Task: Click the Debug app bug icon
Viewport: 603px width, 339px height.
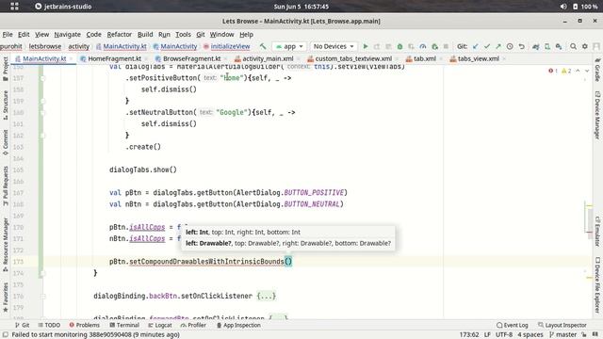Action: pyautogui.click(x=399, y=46)
